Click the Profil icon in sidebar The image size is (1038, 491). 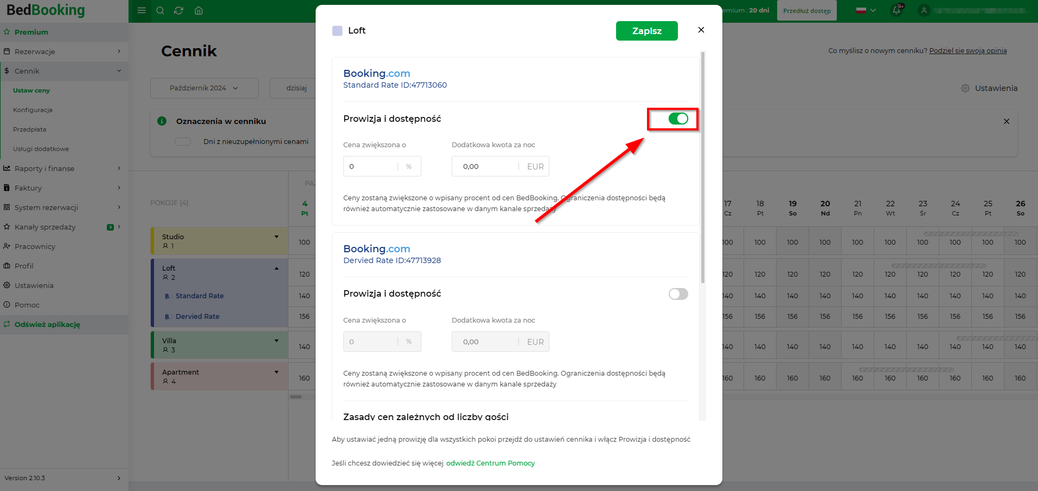7,266
